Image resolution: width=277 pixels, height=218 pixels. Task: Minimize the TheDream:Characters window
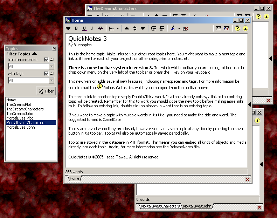click(256, 8)
